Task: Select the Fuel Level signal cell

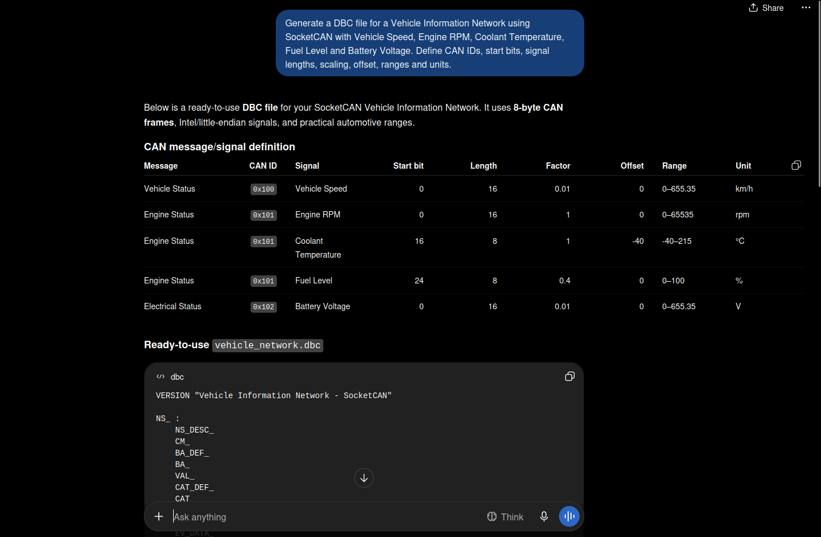Action: (314, 281)
